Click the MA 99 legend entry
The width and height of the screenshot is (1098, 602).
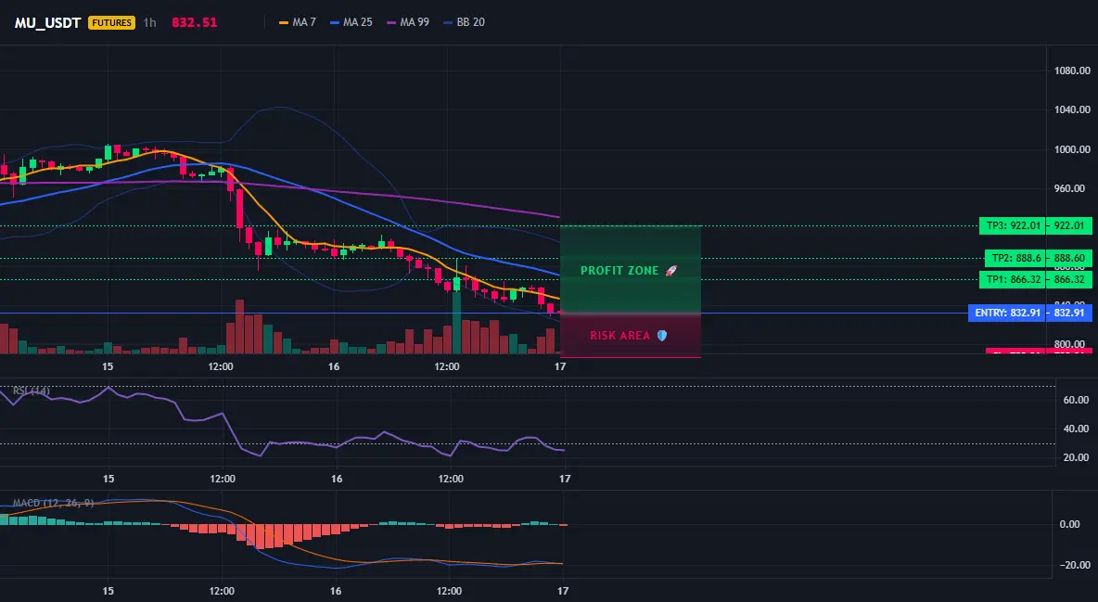(408, 22)
